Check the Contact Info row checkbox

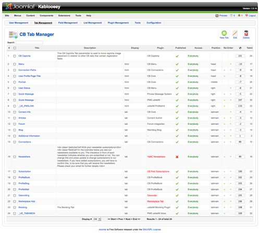point(15,112)
